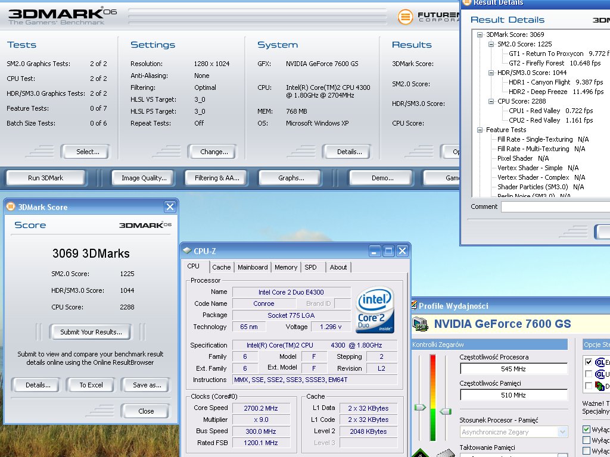Select 'Pixel Shader N/A' tree row
The height and width of the screenshot is (457, 610).
point(523,158)
